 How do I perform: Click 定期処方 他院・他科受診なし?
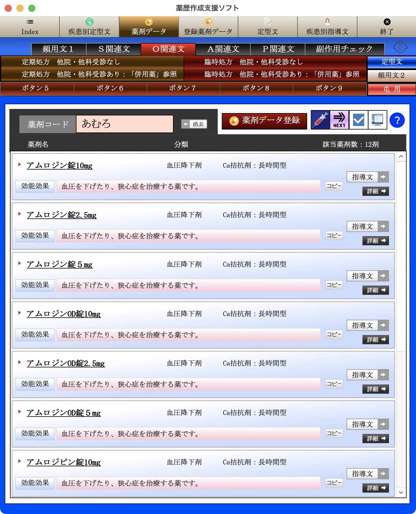click(92, 62)
